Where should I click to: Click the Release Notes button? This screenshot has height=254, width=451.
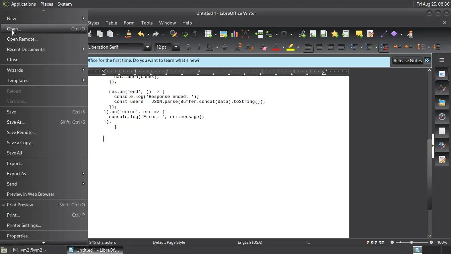[408, 61]
